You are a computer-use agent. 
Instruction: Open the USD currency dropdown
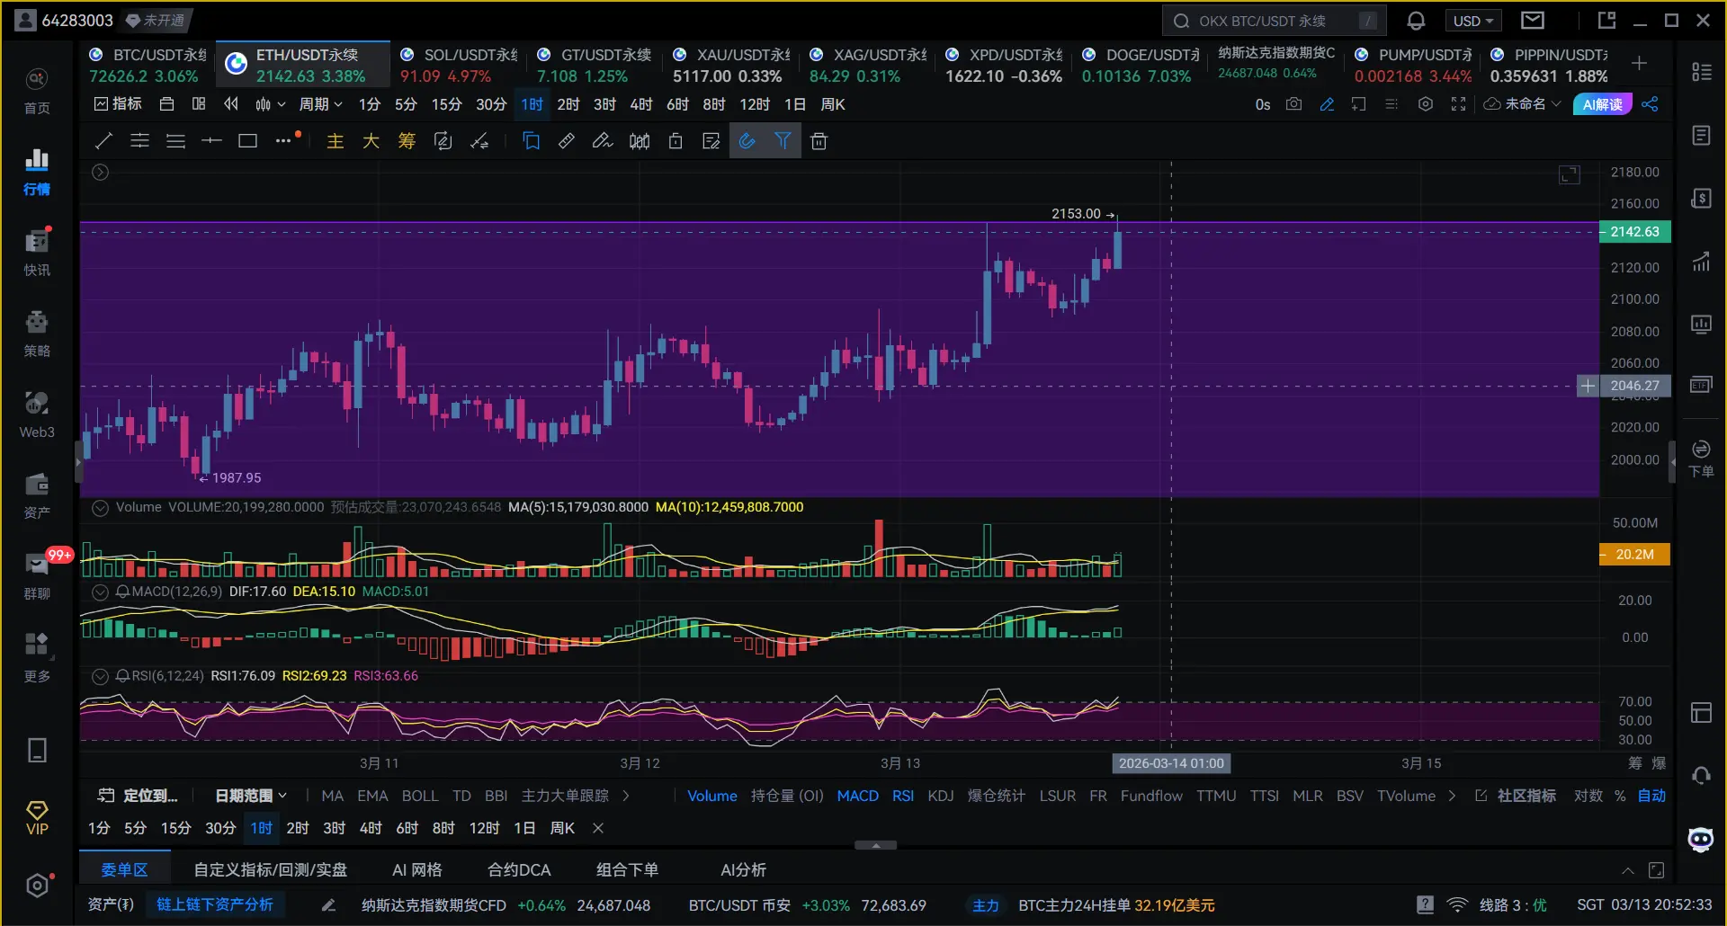(x=1473, y=21)
